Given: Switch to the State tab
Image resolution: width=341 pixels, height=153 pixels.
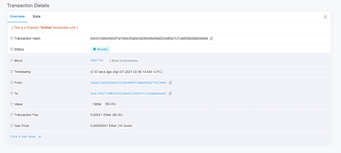Looking at the screenshot, I should click(36, 16).
